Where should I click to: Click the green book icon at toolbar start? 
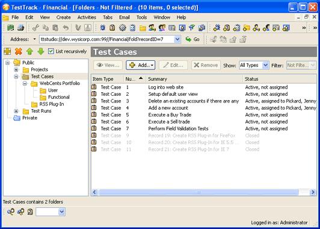coord(10,28)
